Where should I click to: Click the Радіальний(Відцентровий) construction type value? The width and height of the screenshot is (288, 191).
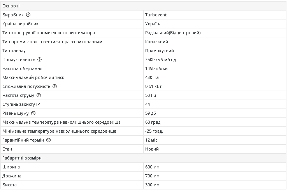[172, 33]
